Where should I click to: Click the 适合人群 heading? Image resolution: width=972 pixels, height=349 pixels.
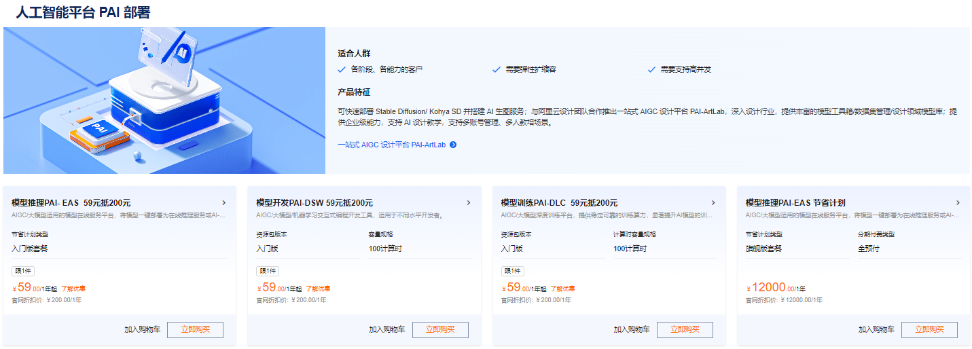coord(354,54)
